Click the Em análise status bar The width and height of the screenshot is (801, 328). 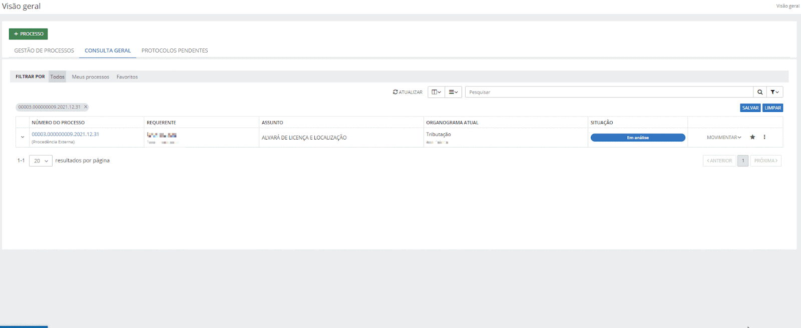[x=637, y=137]
